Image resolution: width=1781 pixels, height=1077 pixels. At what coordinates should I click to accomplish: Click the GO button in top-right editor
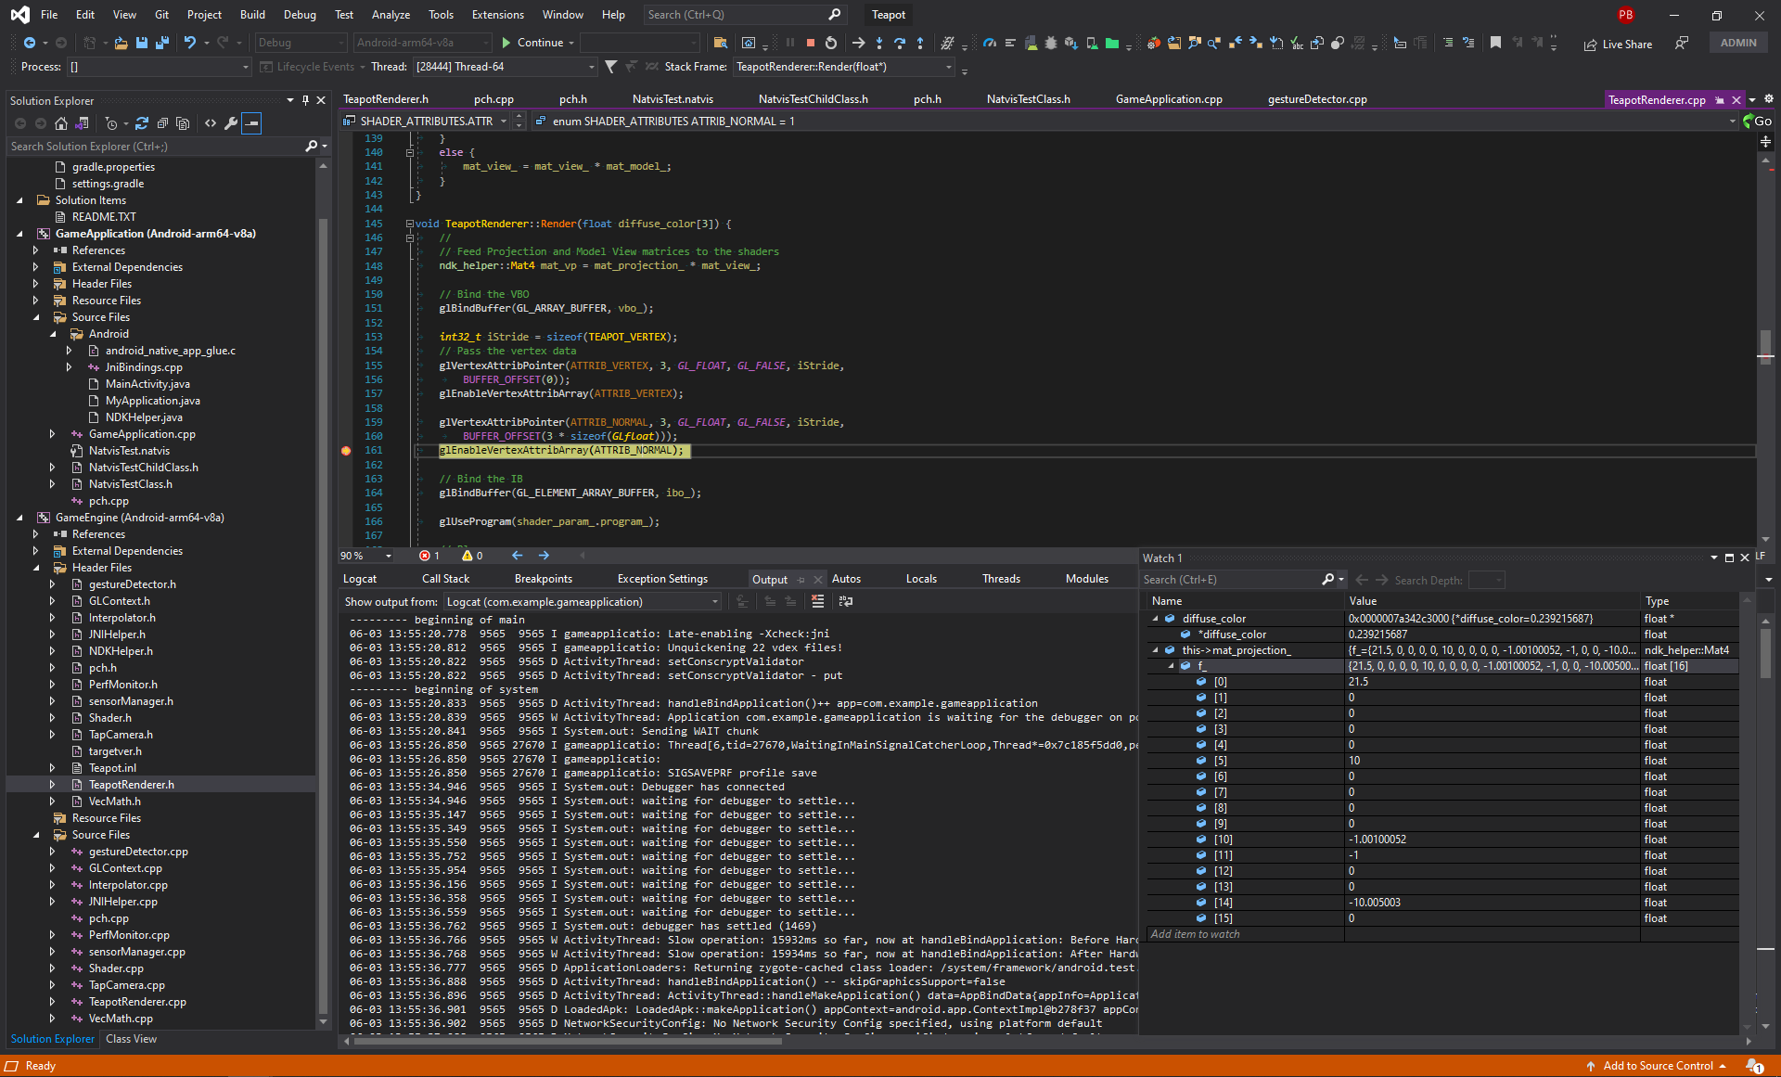[1758, 120]
